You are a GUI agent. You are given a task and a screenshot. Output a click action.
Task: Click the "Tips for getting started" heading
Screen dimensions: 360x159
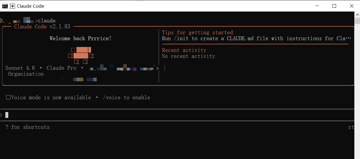coord(197,33)
